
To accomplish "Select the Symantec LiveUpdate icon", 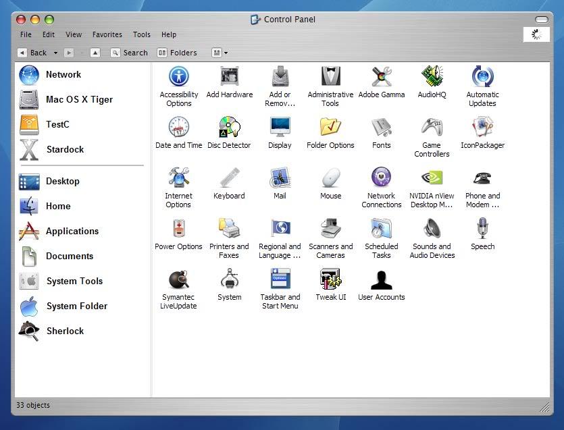I will click(178, 279).
